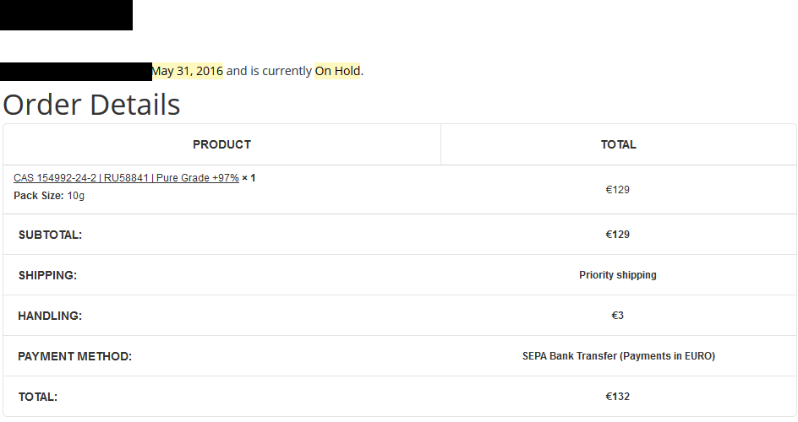Click the SHIPPING row label
The width and height of the screenshot is (798, 422).
pyautogui.click(x=47, y=275)
